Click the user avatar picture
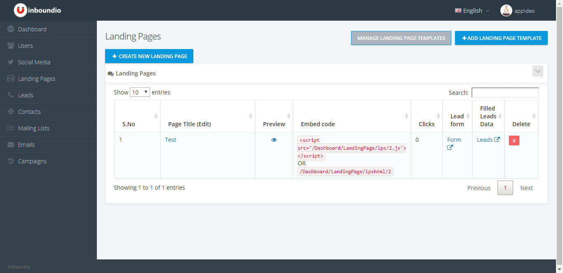Image resolution: width=563 pixels, height=273 pixels. [506, 11]
